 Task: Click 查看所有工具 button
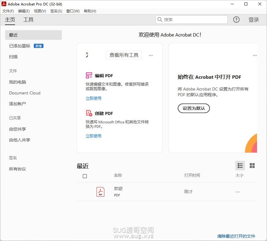click(124, 55)
